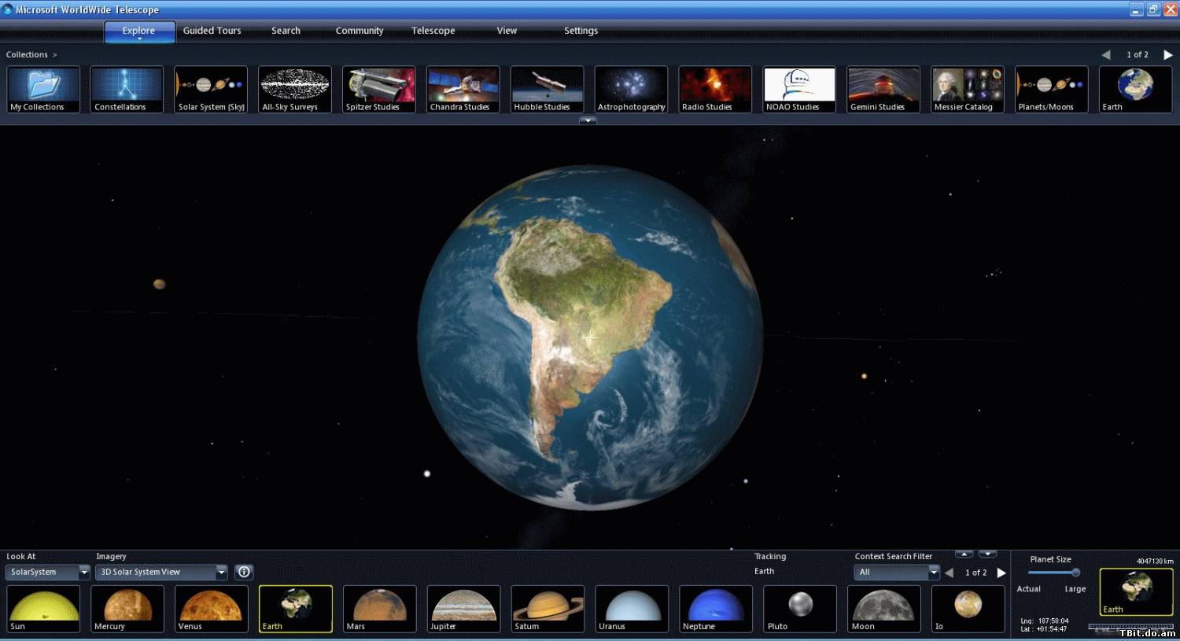Select the Io thumbnail

[x=968, y=609]
